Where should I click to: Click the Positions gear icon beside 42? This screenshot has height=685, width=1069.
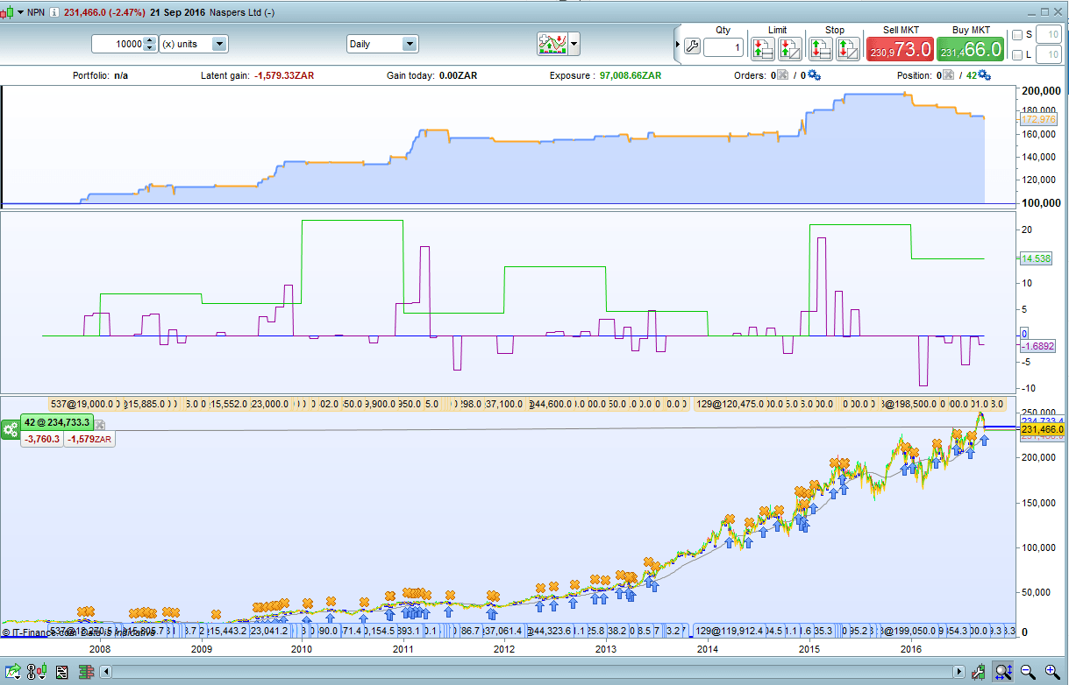(x=984, y=75)
